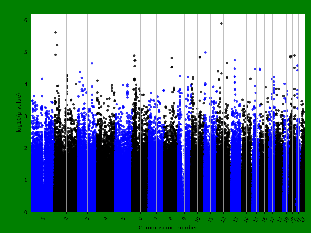The height and width of the screenshot is (233, 311).
Task: Click y-axis tick label 0
Action: (x=26, y=212)
